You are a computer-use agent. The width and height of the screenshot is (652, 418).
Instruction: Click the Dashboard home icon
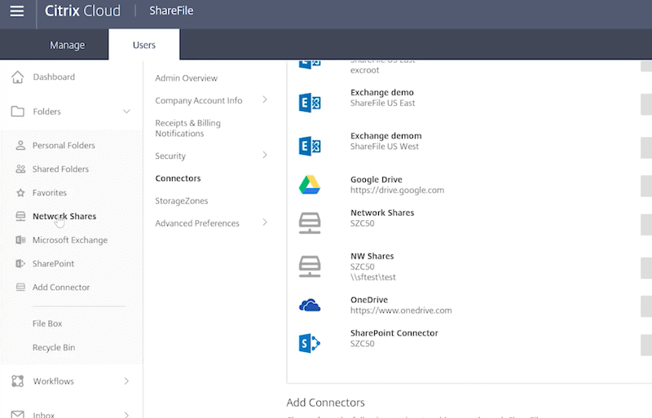point(17,77)
